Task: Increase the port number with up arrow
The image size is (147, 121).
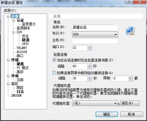Action: [x=89, y=47]
